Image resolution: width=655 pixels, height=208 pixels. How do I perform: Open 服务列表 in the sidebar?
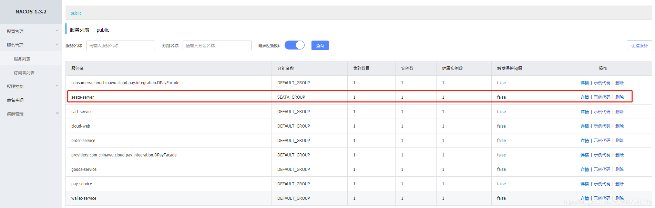click(22, 59)
